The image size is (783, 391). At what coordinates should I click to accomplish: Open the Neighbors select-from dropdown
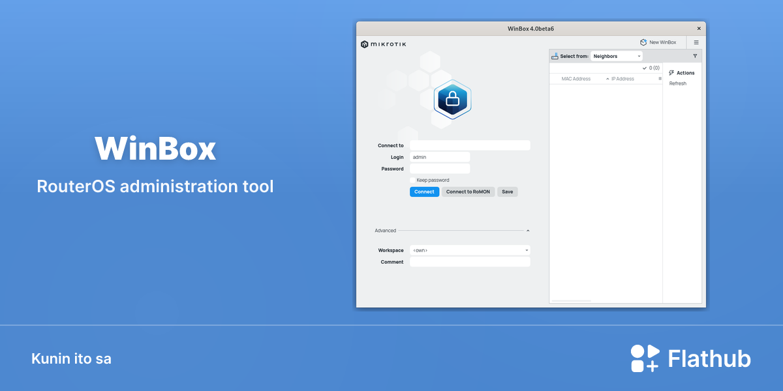[x=617, y=56]
